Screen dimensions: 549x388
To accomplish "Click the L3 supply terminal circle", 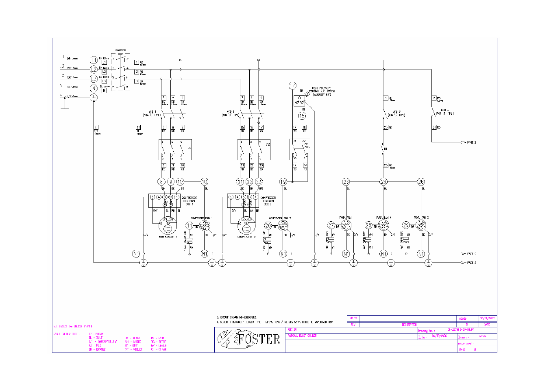I will [94, 78].
